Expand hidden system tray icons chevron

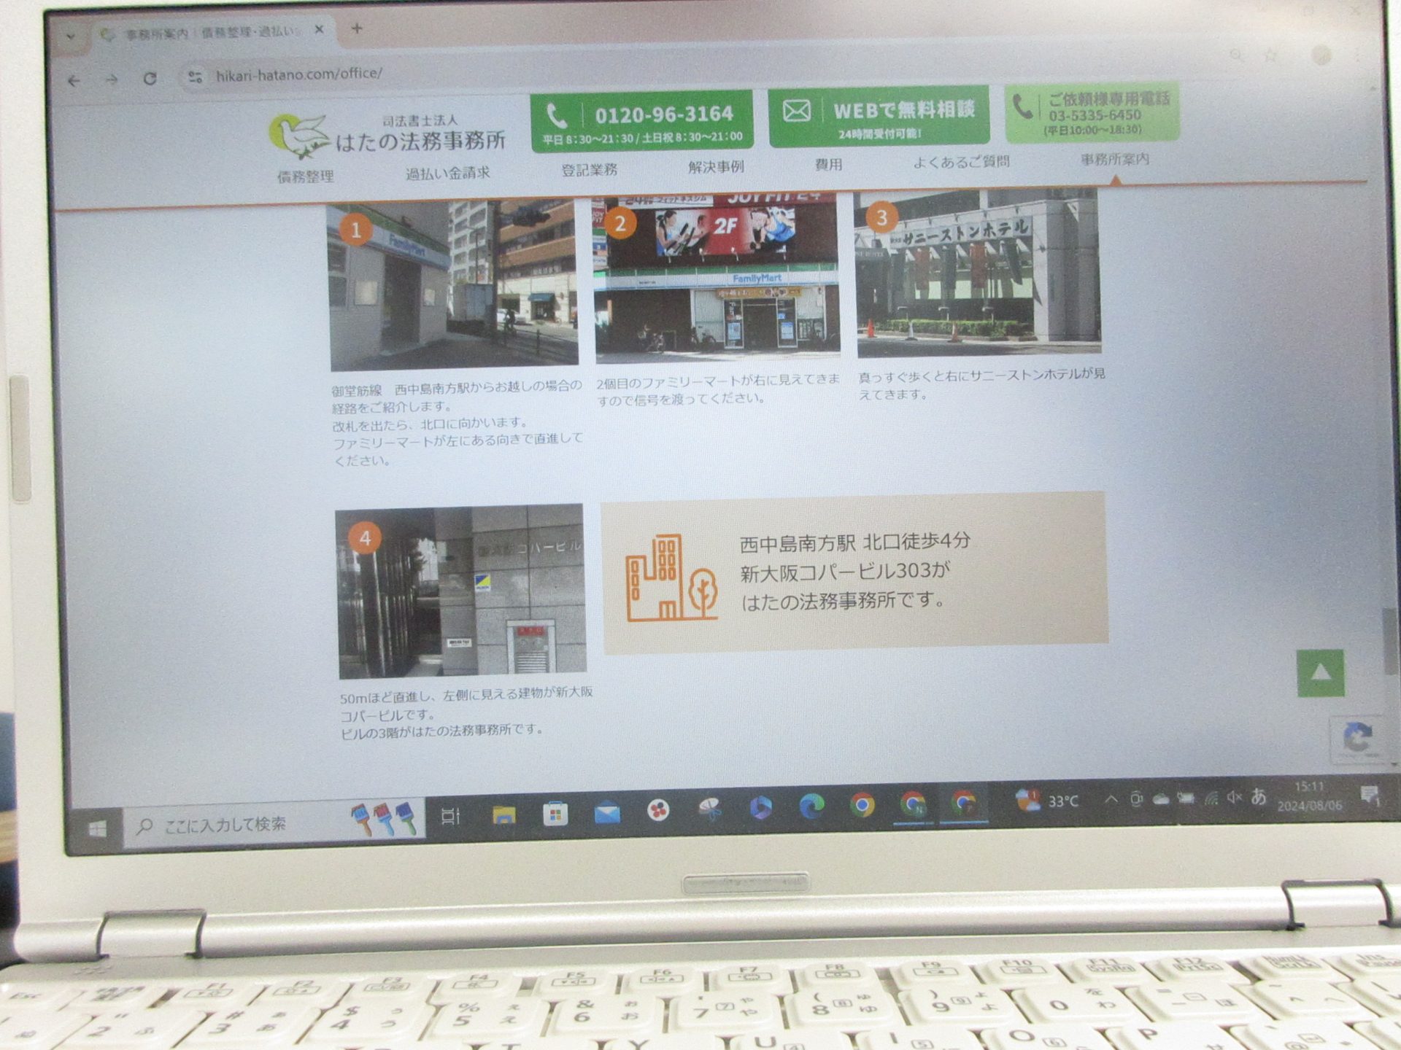(1111, 799)
